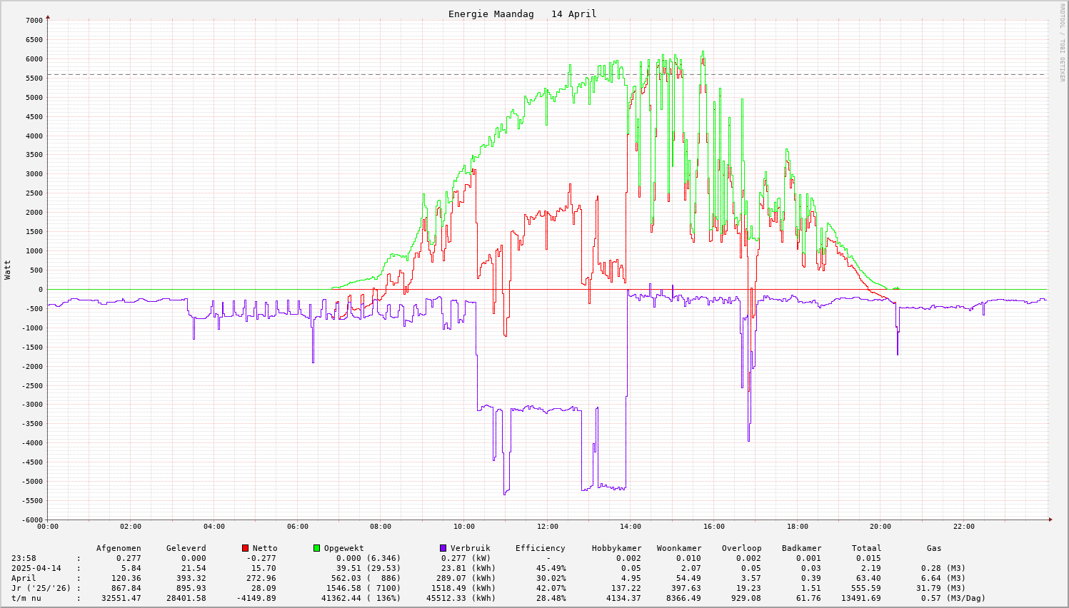The width and height of the screenshot is (1069, 608).
Task: Click the RRDTOOL / TOBI OETIKER watermark
Action: coord(1062,42)
